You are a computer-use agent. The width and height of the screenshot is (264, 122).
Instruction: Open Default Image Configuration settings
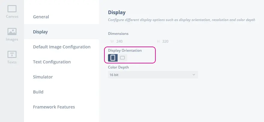pos(61,47)
